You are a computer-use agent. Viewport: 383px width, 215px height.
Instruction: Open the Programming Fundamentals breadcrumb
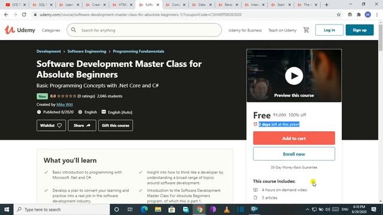[x=138, y=51]
